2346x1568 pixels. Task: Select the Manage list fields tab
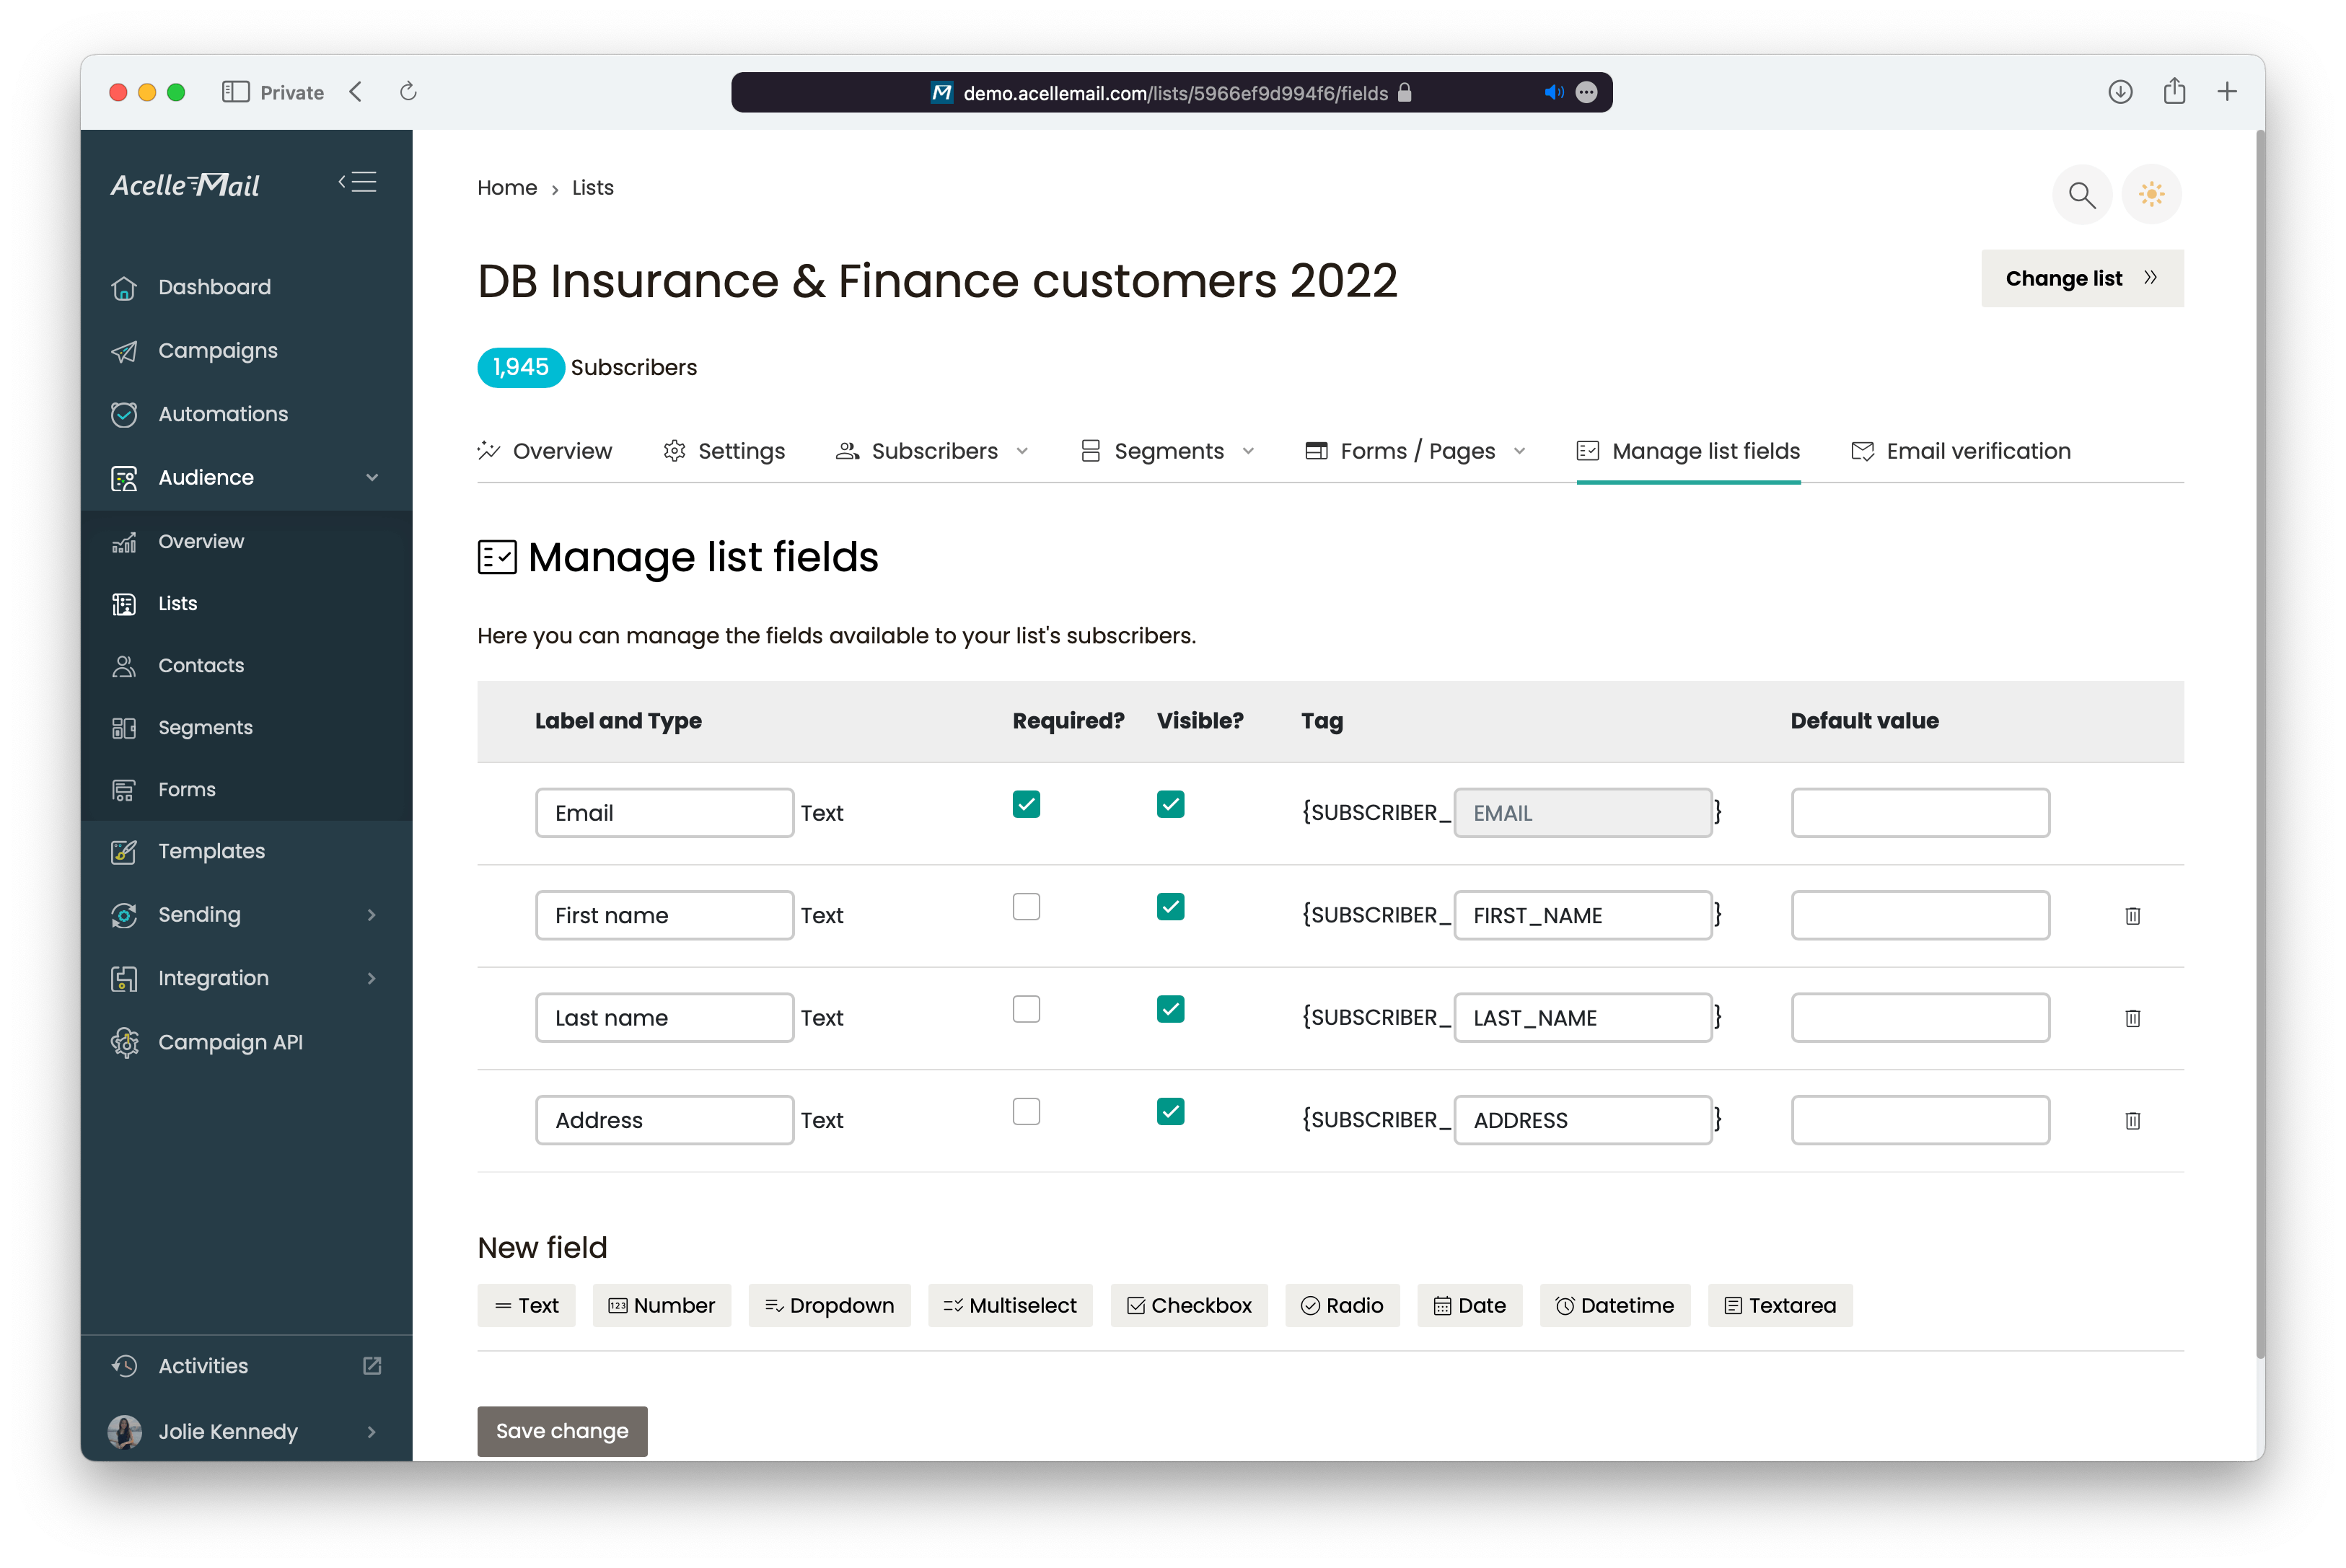[1688, 451]
